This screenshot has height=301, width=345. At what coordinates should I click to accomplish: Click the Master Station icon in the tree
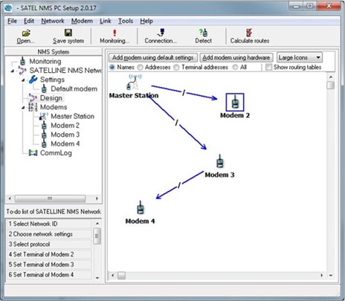point(44,116)
